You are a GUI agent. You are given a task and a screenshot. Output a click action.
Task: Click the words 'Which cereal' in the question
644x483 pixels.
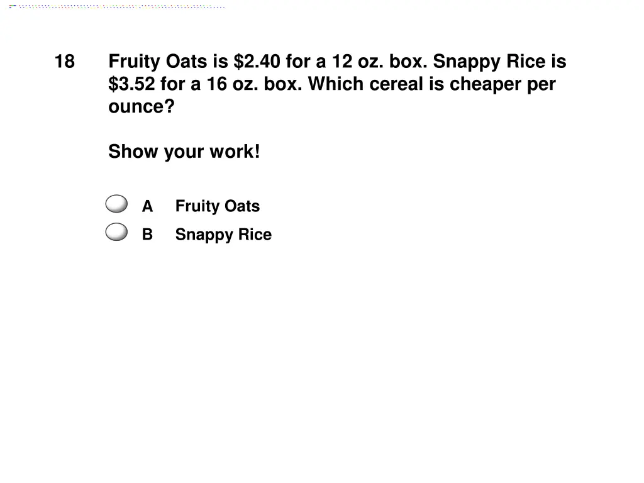coord(366,84)
